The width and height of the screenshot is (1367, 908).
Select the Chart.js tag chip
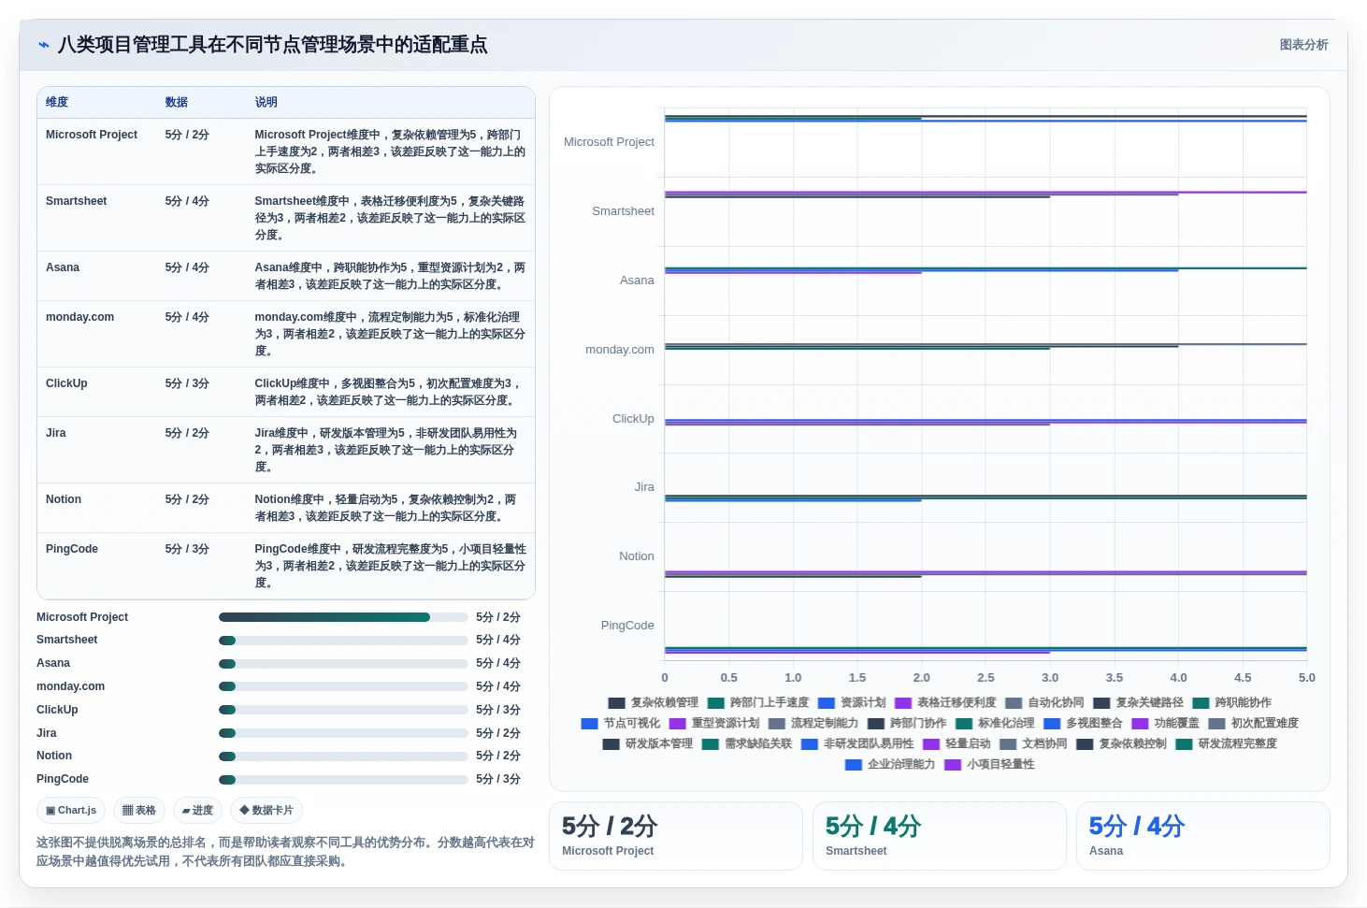coord(71,810)
